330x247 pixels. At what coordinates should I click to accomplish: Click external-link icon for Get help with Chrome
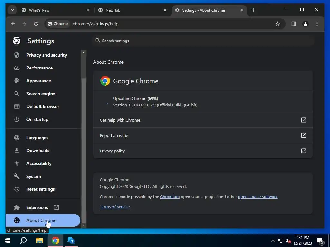coord(304,120)
